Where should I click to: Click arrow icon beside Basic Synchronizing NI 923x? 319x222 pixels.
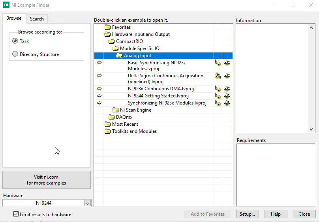[99, 63]
